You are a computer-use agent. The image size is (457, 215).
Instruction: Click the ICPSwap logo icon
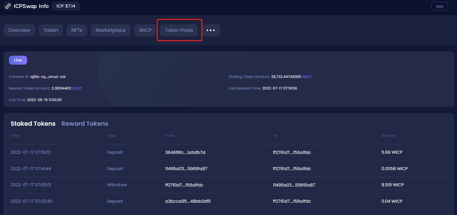(8, 6)
